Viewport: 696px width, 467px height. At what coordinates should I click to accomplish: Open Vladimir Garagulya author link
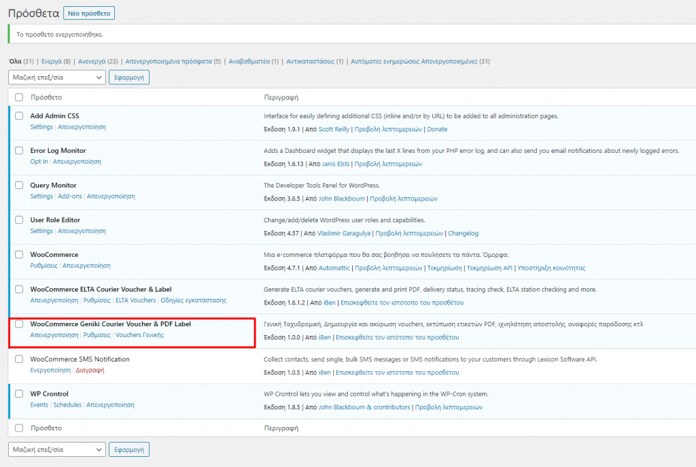[343, 233]
